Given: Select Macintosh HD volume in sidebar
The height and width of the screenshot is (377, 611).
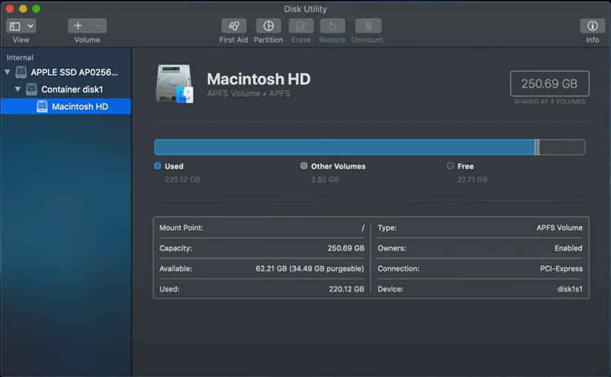Looking at the screenshot, I should point(66,106).
